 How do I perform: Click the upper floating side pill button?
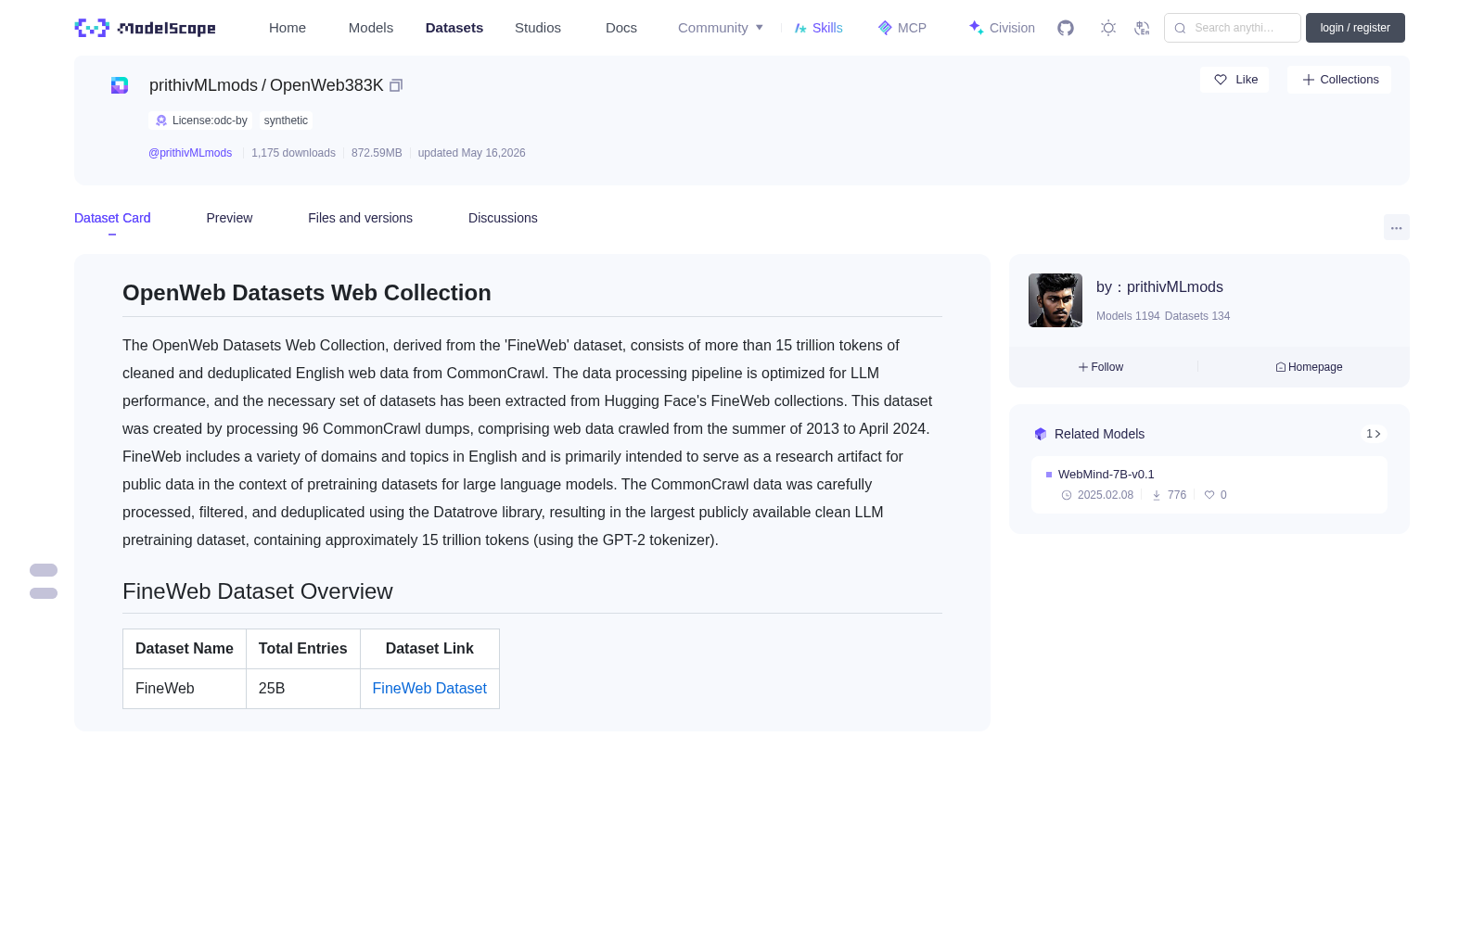point(44,570)
